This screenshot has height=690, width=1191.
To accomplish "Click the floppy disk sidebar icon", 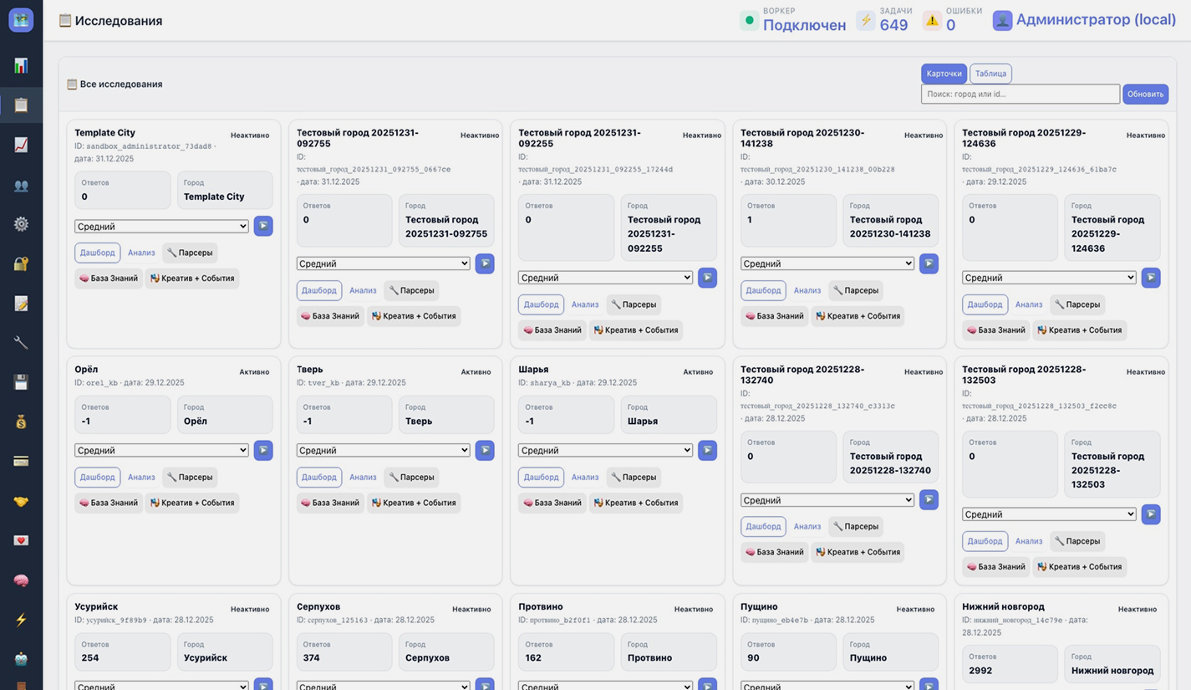I will point(21,382).
